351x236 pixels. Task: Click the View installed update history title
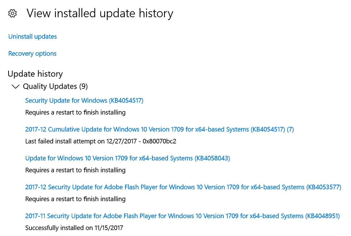click(100, 13)
